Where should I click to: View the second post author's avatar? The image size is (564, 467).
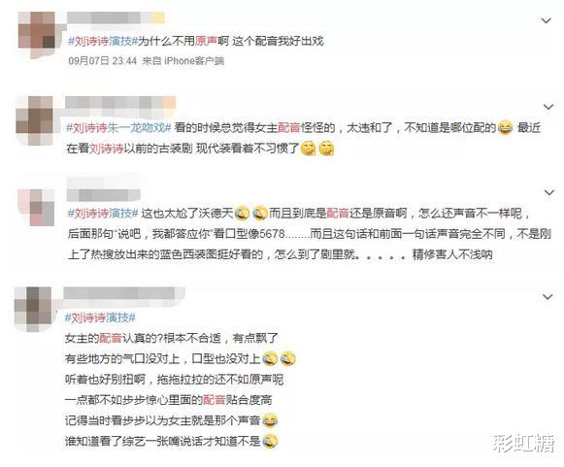click(x=34, y=120)
